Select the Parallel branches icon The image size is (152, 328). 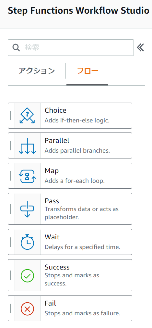pos(27,145)
